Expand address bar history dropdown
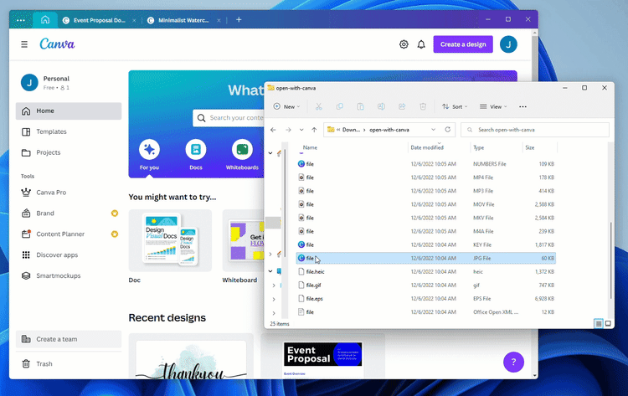Viewport: 628px width, 396px height. [433, 130]
